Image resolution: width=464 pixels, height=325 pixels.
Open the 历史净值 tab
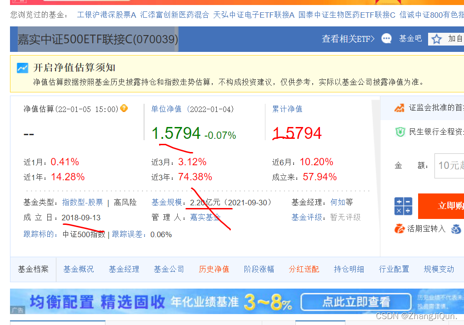coord(214,269)
